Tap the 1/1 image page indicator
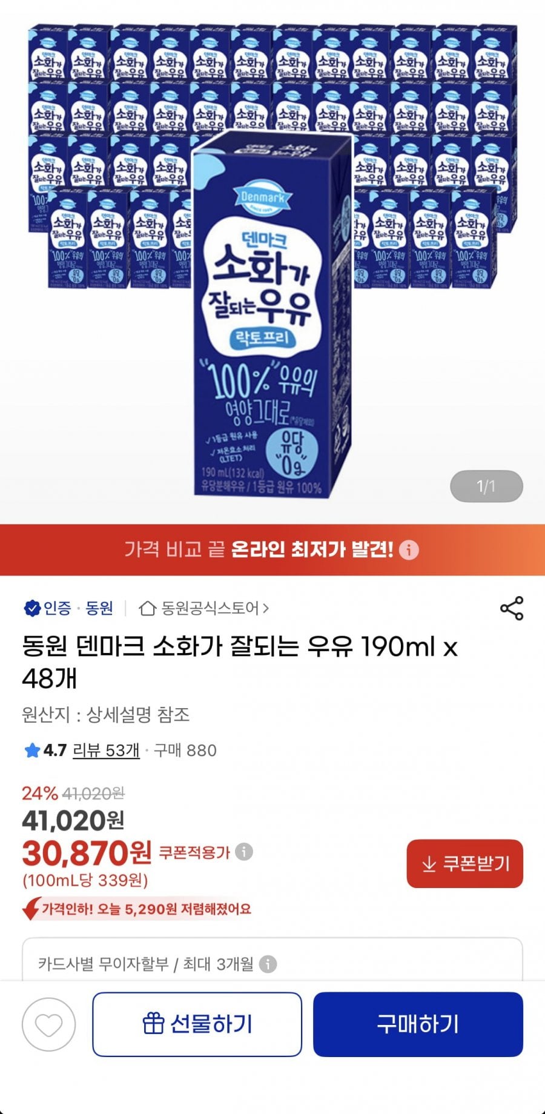Screen dimensions: 545x1114 click(x=486, y=486)
